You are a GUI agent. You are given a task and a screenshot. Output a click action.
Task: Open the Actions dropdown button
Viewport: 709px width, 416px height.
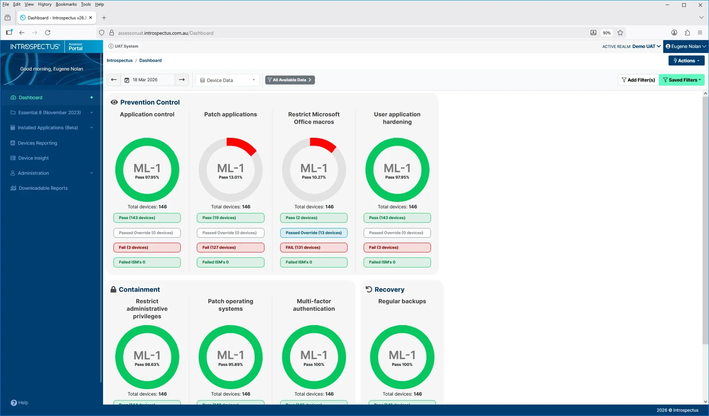tap(686, 61)
